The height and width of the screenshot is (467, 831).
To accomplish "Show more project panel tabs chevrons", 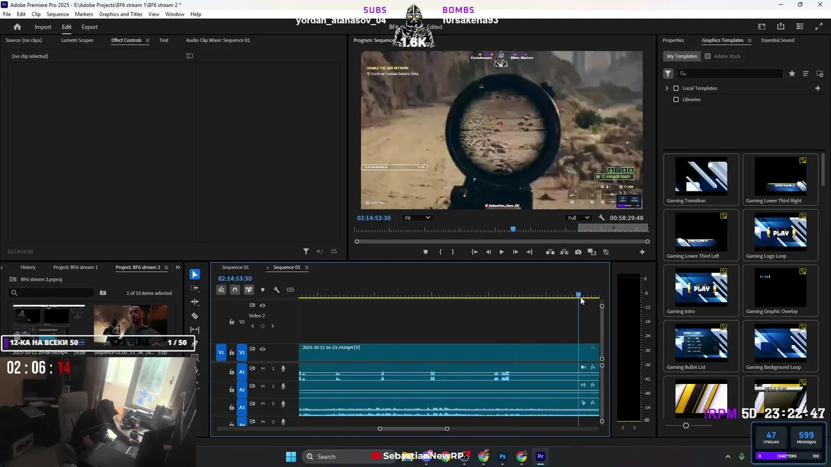I will point(178,267).
